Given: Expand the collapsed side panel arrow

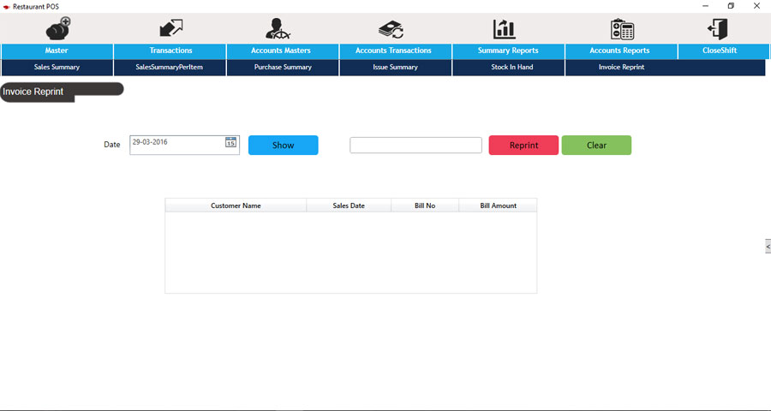Looking at the screenshot, I should 767,246.
